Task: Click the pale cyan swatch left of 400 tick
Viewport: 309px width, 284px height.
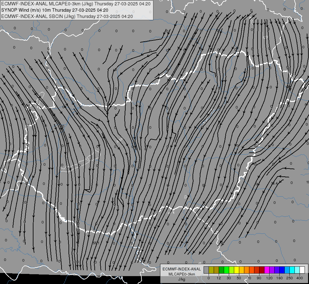Action: [297, 270]
